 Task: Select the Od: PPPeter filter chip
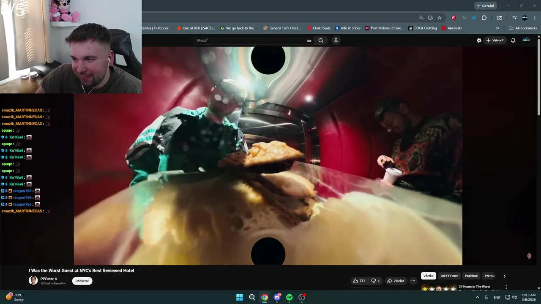tap(449, 276)
